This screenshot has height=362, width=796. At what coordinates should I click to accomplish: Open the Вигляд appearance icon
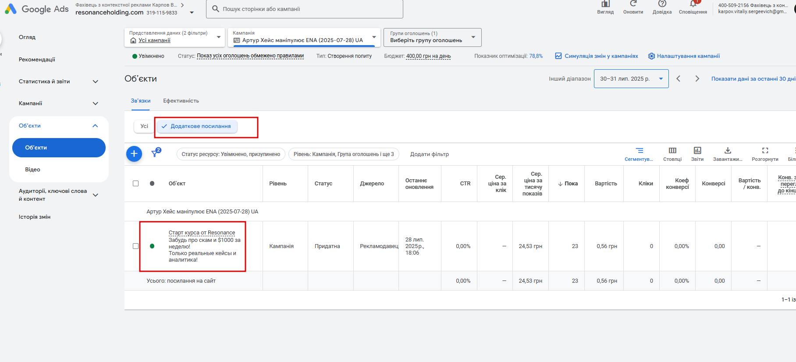click(x=605, y=4)
